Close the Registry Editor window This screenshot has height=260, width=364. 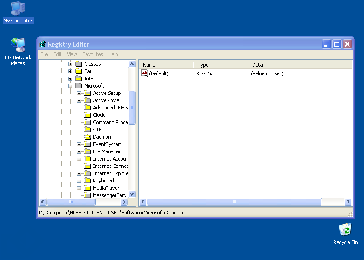point(348,44)
